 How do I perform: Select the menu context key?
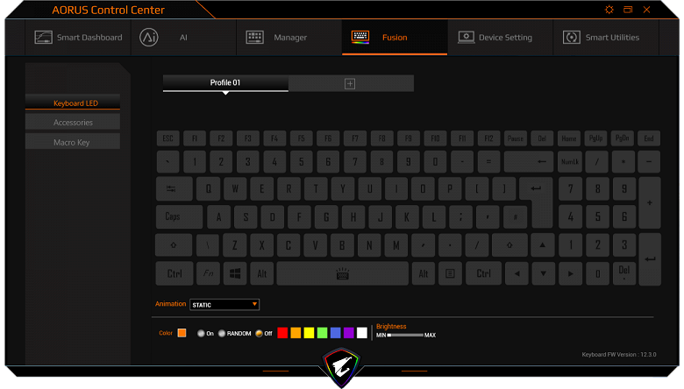click(x=450, y=273)
